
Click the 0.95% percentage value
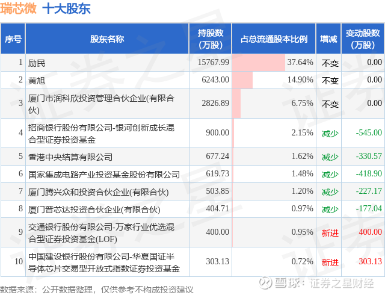302,232
